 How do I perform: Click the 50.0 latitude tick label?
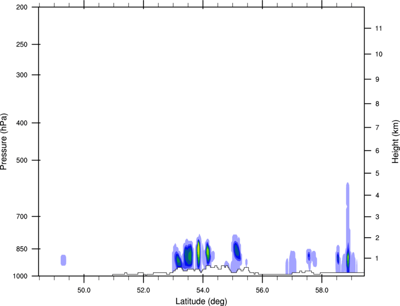click(84, 290)
